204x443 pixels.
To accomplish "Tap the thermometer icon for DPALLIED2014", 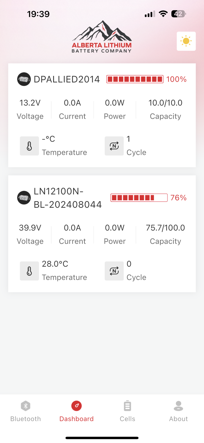I will [x=29, y=146].
